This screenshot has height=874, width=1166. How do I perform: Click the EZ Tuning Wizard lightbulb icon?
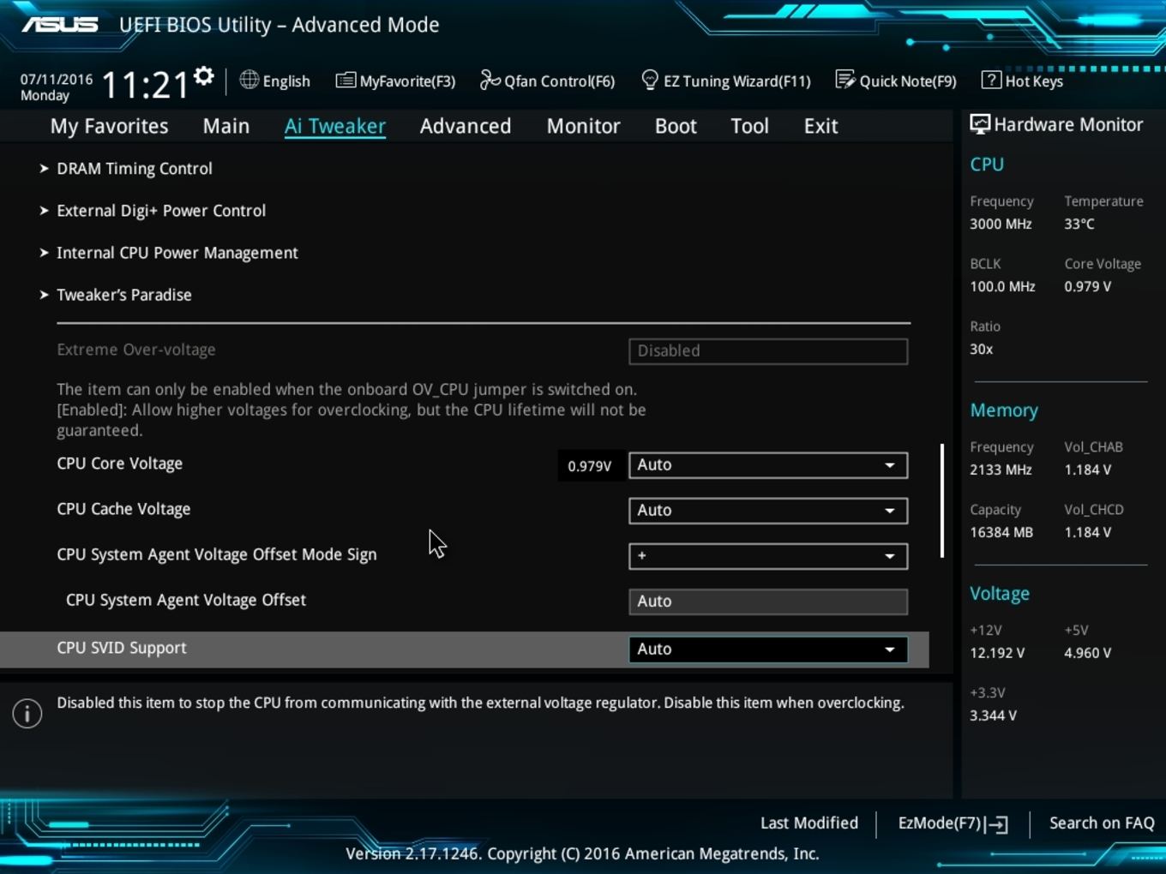tap(650, 80)
